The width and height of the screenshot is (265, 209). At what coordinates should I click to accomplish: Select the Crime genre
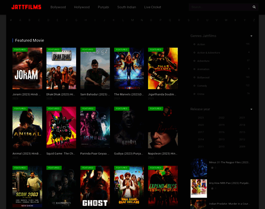201,94
